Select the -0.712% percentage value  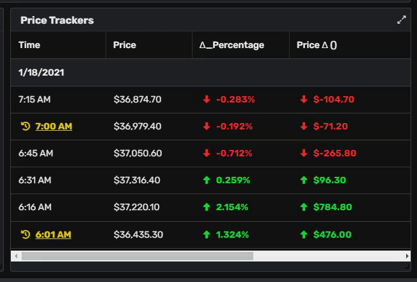234,153
